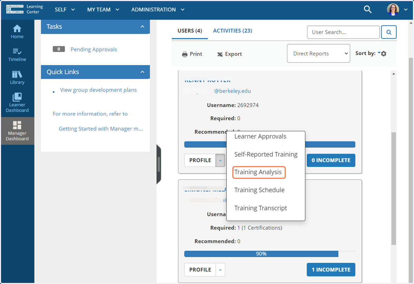Click PROFILE button above 0 INCOMPLETE card
The image size is (414, 284).
(x=200, y=160)
